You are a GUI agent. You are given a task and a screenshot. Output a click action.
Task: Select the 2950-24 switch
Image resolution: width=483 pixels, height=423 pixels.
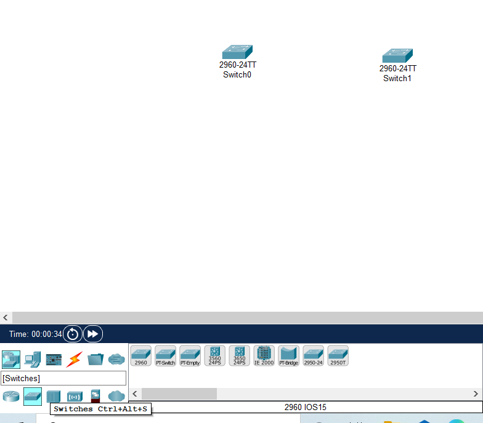point(313,355)
